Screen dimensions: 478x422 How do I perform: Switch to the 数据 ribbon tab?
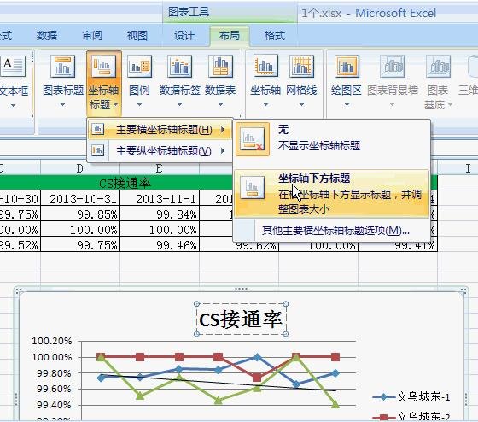[47, 36]
